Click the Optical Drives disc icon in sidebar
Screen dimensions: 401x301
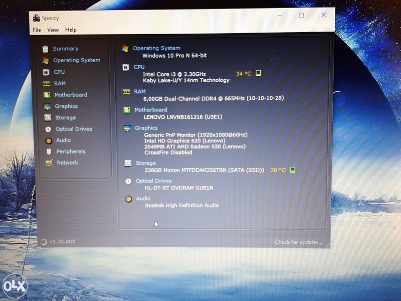click(x=48, y=129)
